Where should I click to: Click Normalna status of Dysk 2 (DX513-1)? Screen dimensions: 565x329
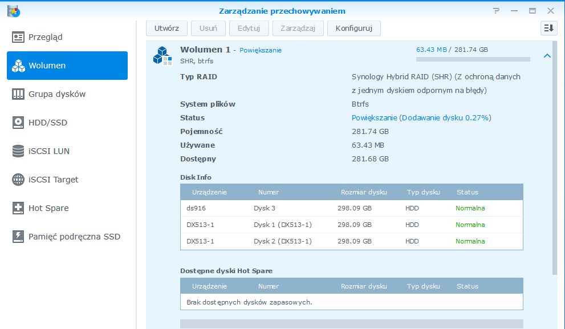pos(470,241)
